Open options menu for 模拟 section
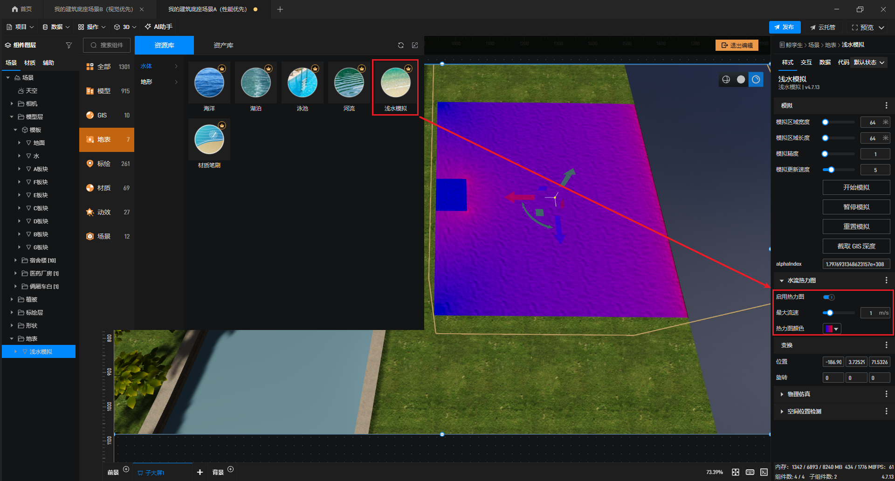This screenshot has width=895, height=481. tap(886, 106)
